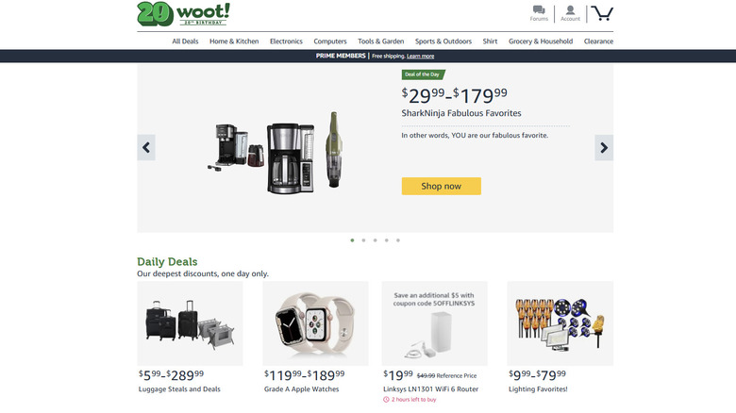
Task: Open the Clearance menu item
Action: [598, 41]
